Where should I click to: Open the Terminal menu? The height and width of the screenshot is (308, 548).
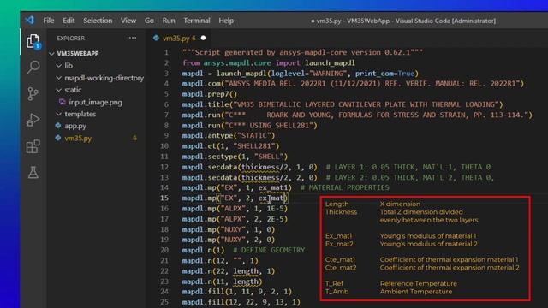[197, 21]
